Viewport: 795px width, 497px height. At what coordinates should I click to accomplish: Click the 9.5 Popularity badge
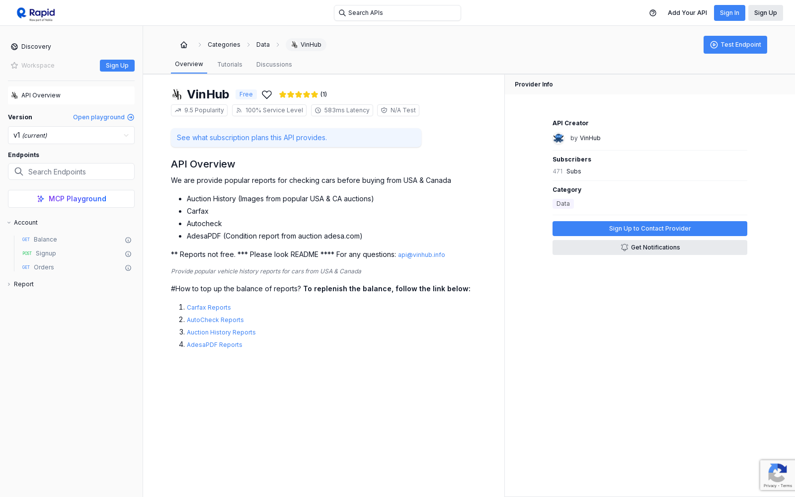[x=199, y=110]
